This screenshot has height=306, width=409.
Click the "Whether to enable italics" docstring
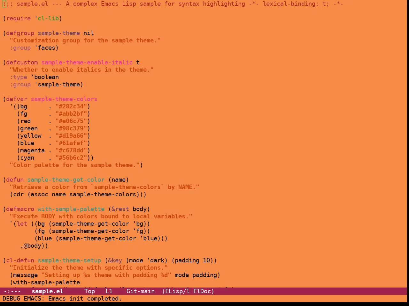pyautogui.click(x=82, y=70)
